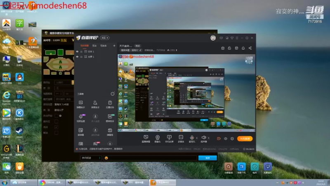Switch to the second sources tab
330x186 pixels.
pos(94,45)
